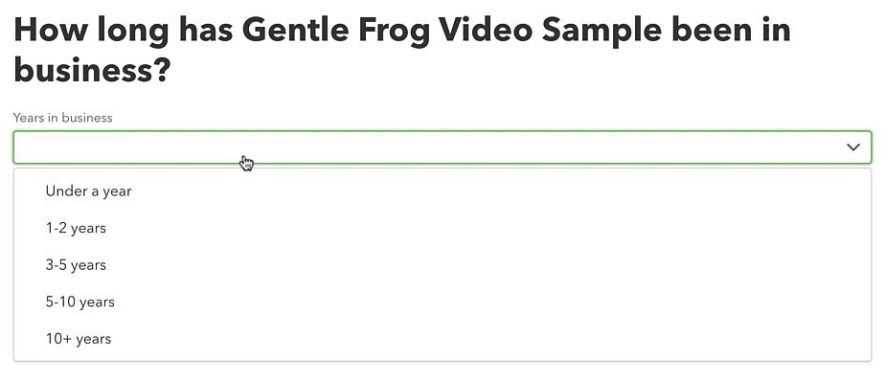Set business age to under a year

(442, 190)
